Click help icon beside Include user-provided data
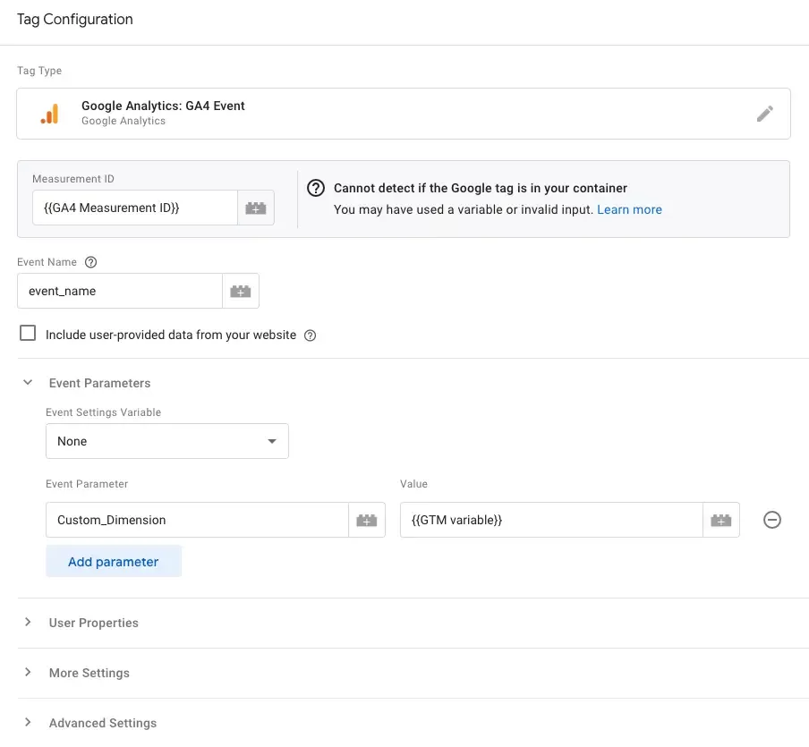The width and height of the screenshot is (809, 747). pos(310,335)
